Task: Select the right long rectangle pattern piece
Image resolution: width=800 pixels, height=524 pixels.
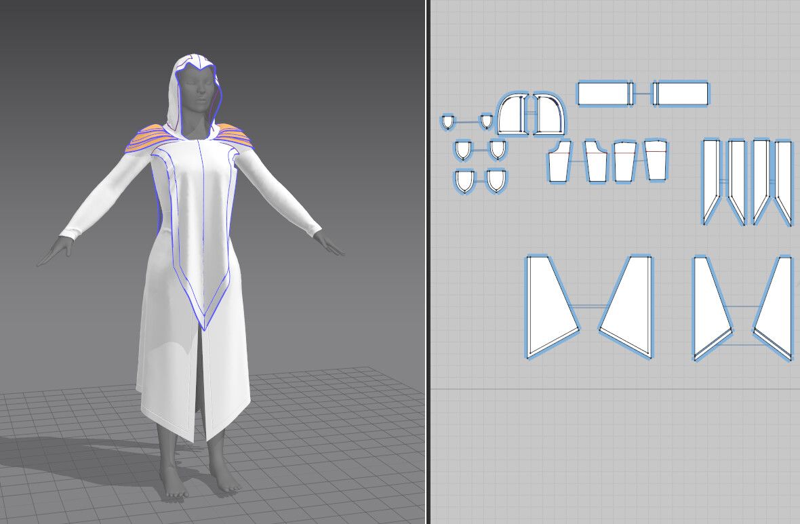Action: pos(681,94)
